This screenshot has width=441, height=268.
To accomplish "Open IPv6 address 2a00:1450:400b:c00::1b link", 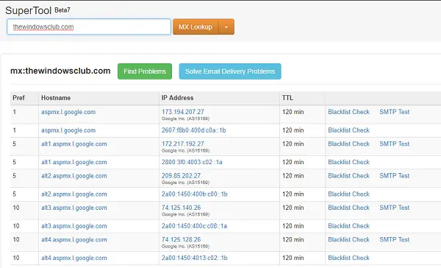I will pyautogui.click(x=194, y=194).
